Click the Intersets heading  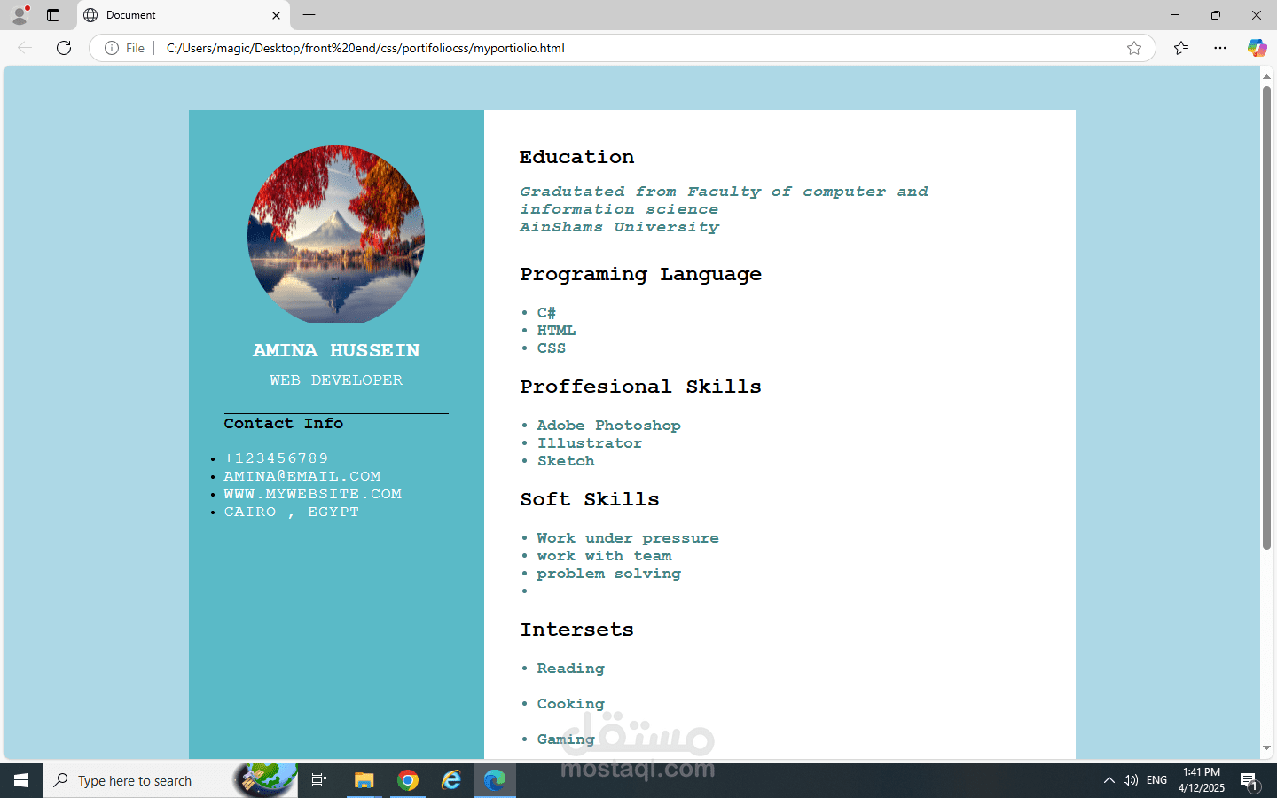tap(577, 630)
